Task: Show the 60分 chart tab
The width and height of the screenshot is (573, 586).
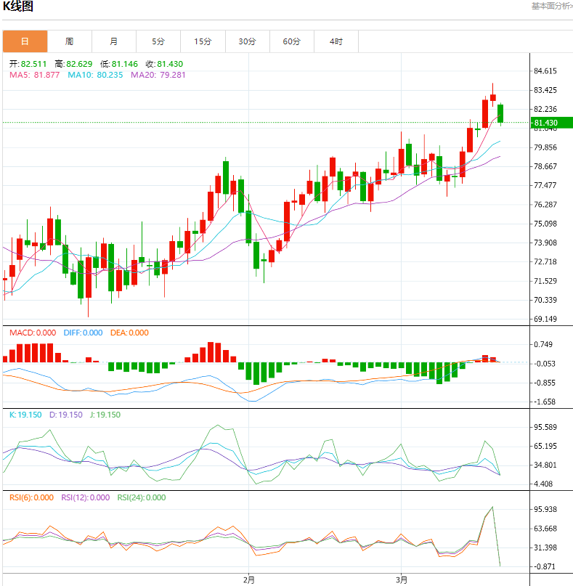Action: 291,41
